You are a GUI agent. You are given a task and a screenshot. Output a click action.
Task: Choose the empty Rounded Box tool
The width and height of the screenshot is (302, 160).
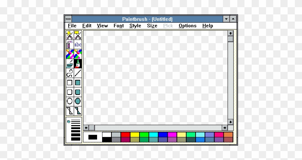70,92
